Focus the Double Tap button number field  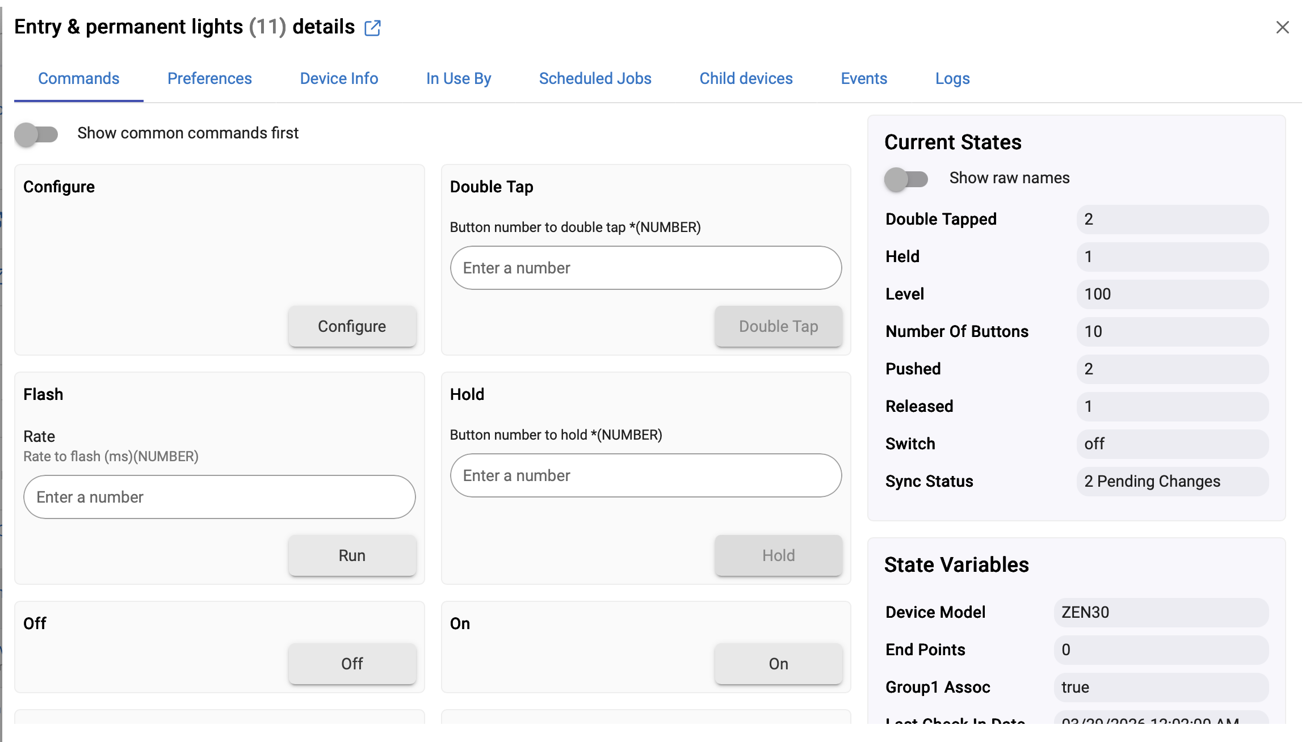645,268
